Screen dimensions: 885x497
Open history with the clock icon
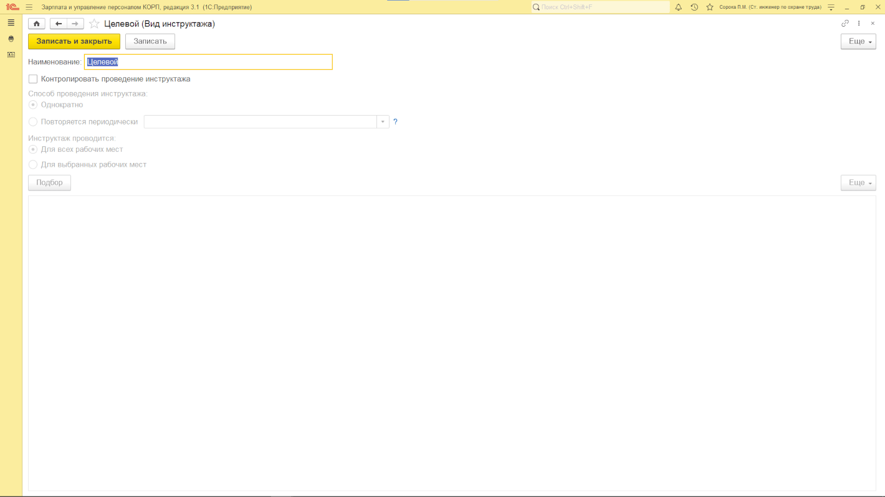pyautogui.click(x=694, y=7)
